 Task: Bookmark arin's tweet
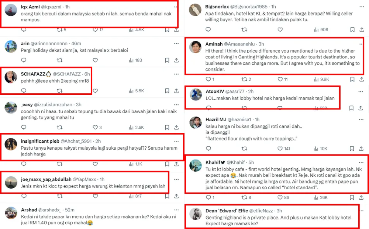click(x=167, y=60)
